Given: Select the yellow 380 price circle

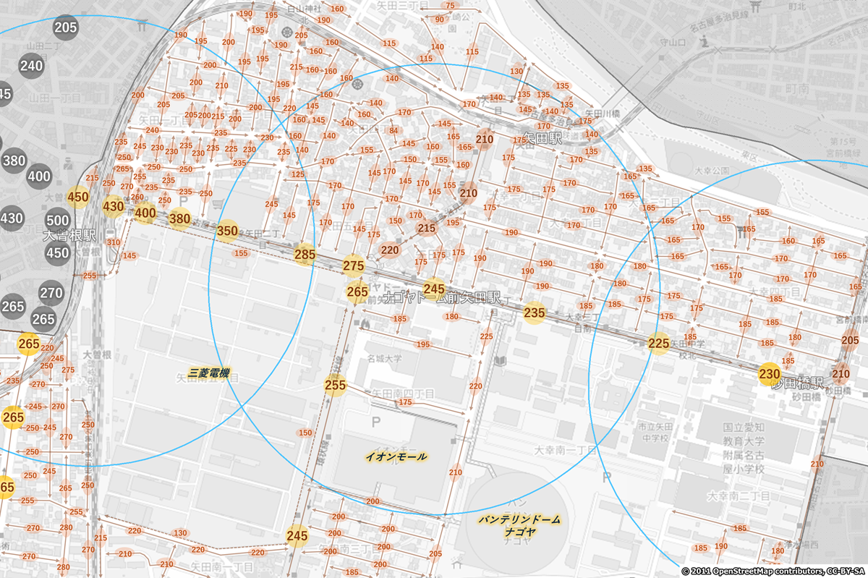Looking at the screenshot, I should click(x=179, y=218).
